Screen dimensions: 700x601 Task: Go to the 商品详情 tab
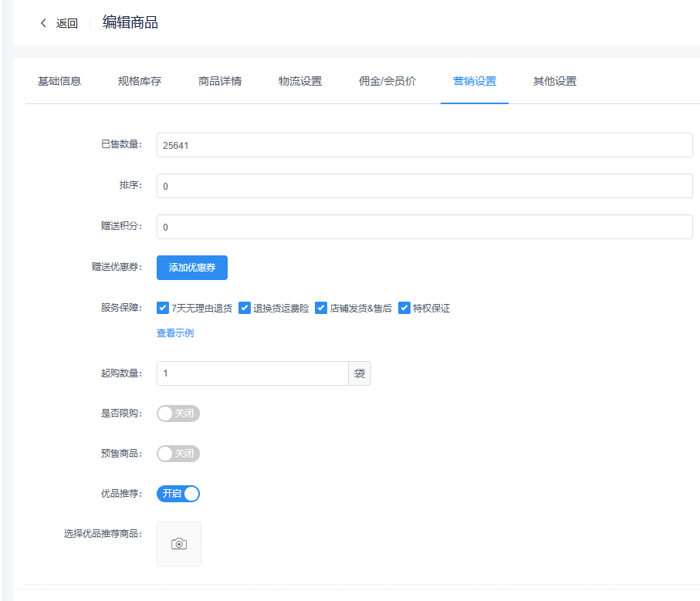coord(220,82)
